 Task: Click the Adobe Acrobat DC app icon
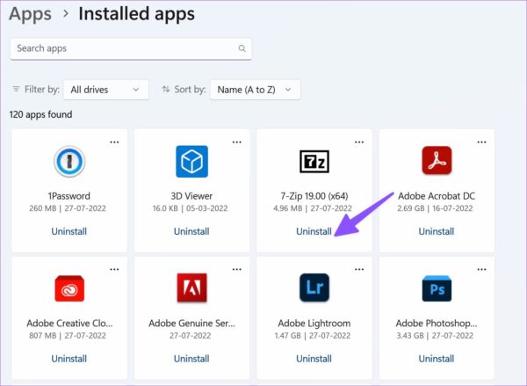[x=437, y=161]
